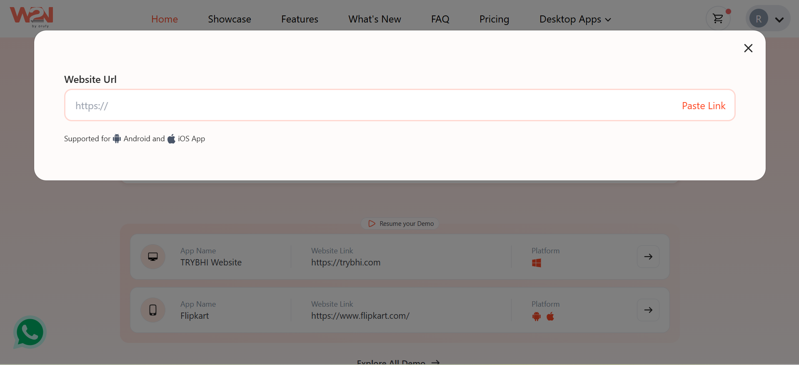
Task: Expand the Desktop Apps dropdown
Action: click(x=575, y=19)
